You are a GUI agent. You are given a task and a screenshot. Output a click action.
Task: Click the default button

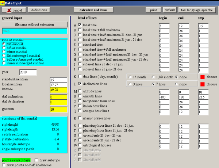point(170,10)
